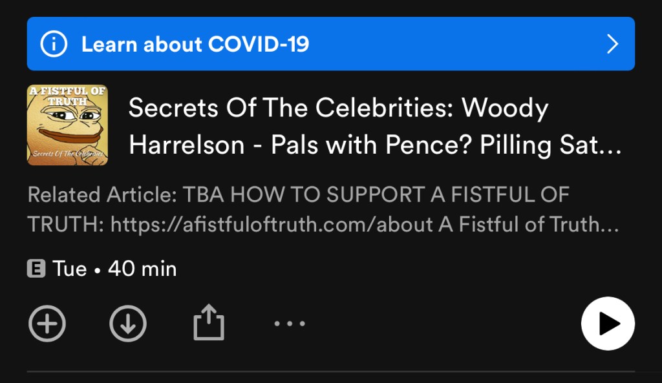662x383 pixels.
Task: Open the A Fistful of Truth cover art
Action: [x=67, y=125]
